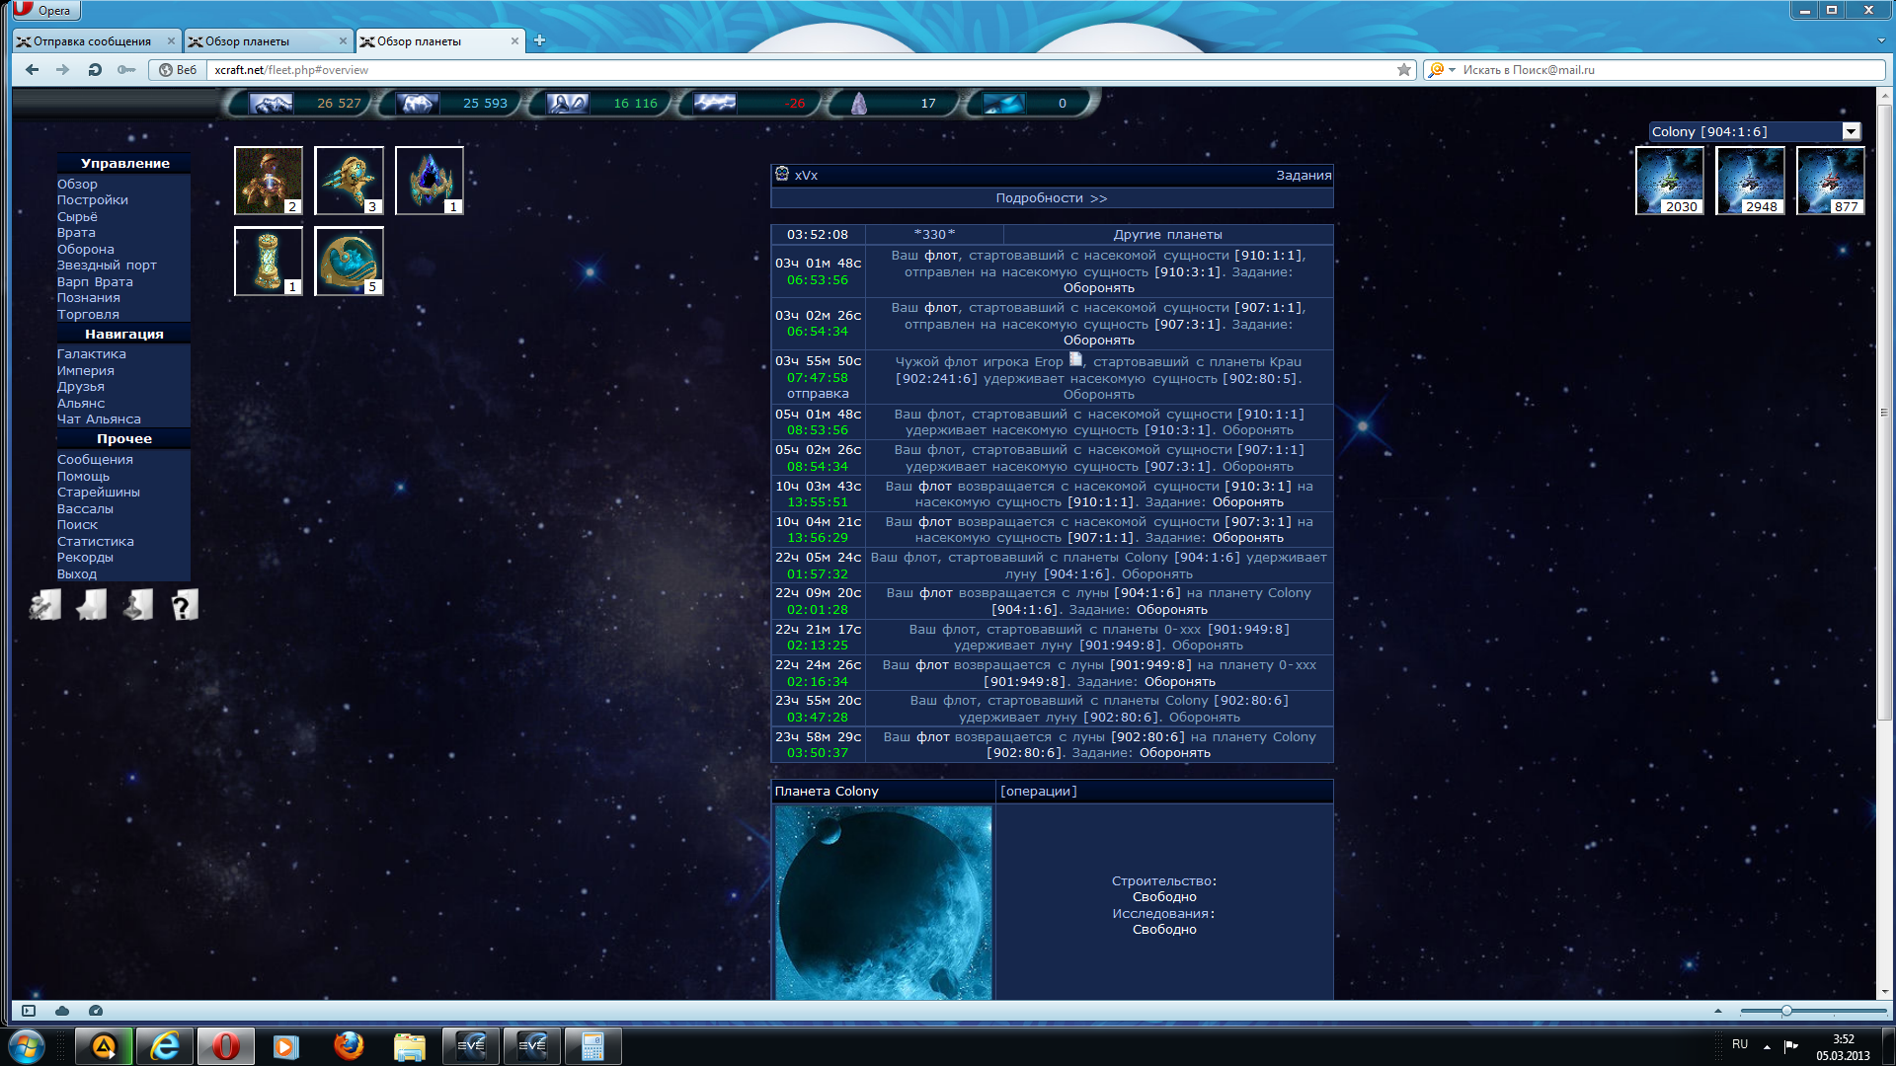Click the metal resource icon showing 26 527

271,103
